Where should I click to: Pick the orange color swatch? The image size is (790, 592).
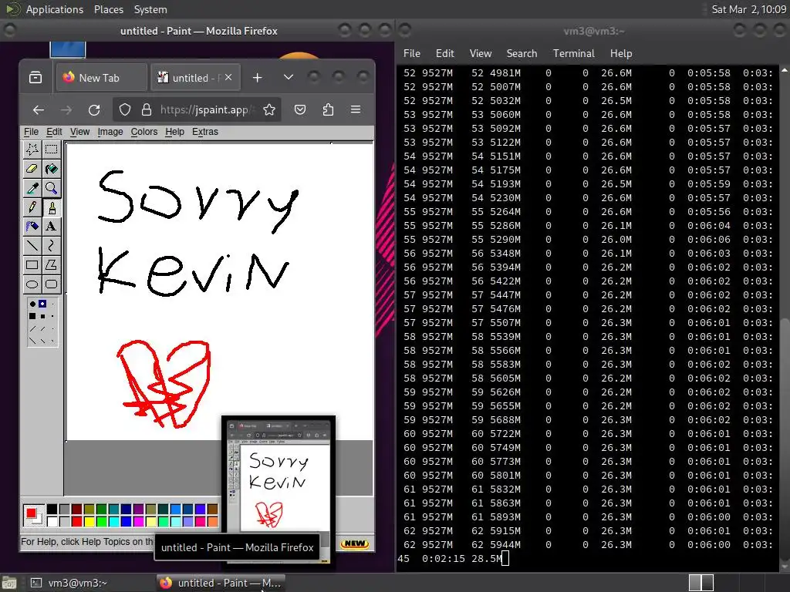pyautogui.click(x=213, y=522)
